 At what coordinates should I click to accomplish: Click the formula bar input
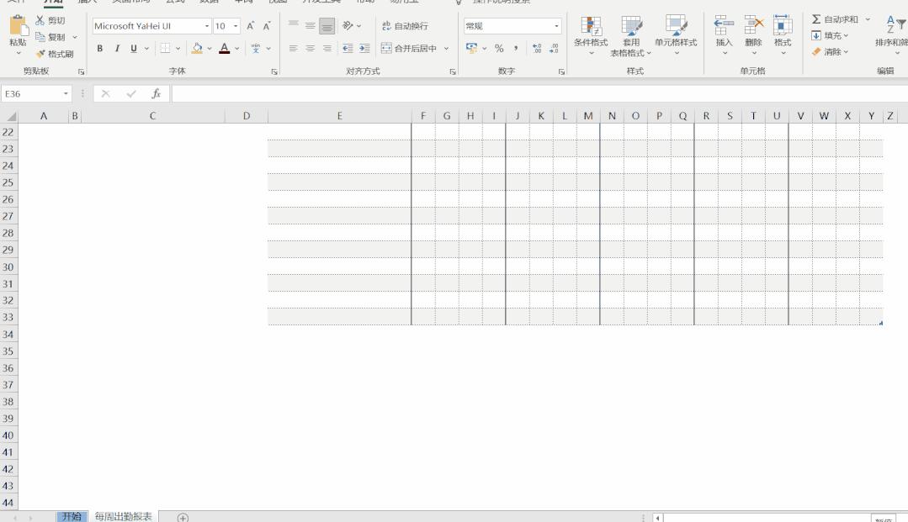539,94
